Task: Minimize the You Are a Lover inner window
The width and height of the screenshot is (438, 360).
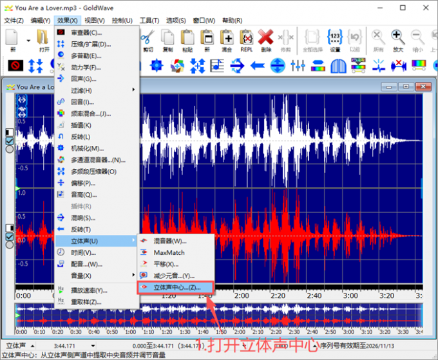Action: click(389, 86)
